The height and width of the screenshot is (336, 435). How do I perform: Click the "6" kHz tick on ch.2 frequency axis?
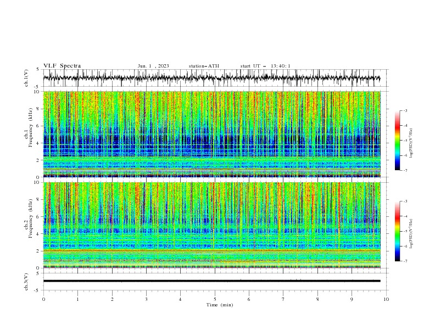point(38,217)
